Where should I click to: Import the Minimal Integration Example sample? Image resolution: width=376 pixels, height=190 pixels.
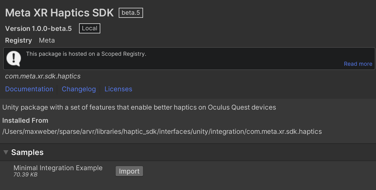tap(129, 171)
